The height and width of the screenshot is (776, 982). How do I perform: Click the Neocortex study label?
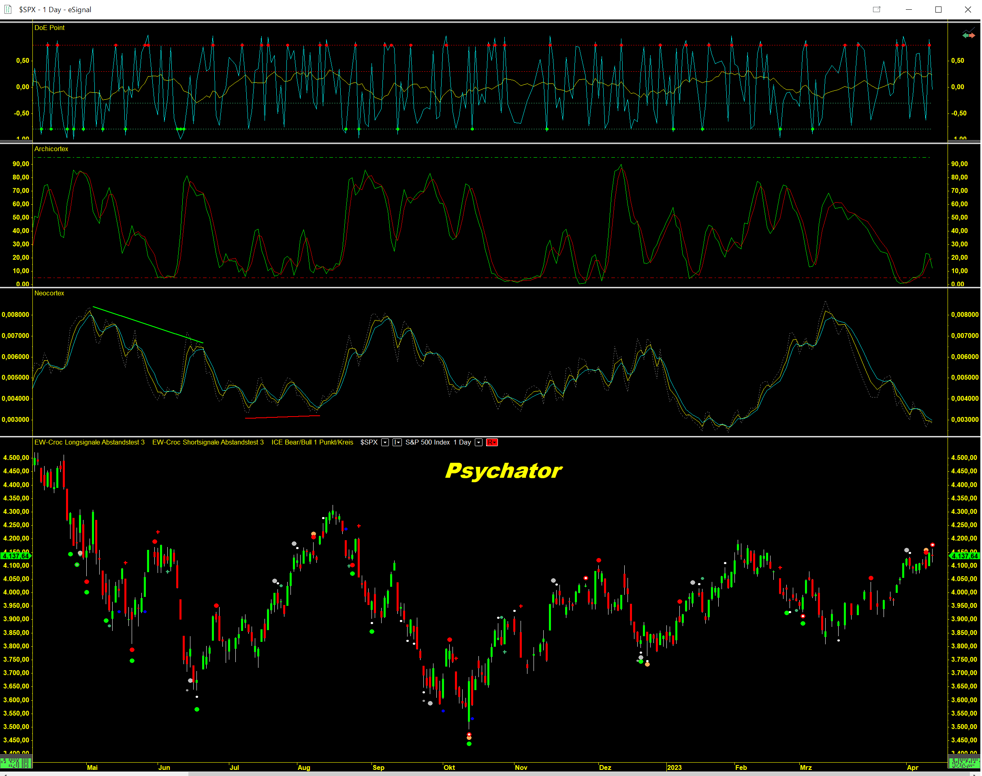click(49, 293)
